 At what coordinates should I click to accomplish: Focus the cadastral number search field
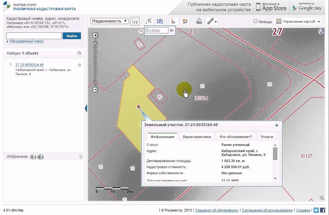tap(34, 36)
